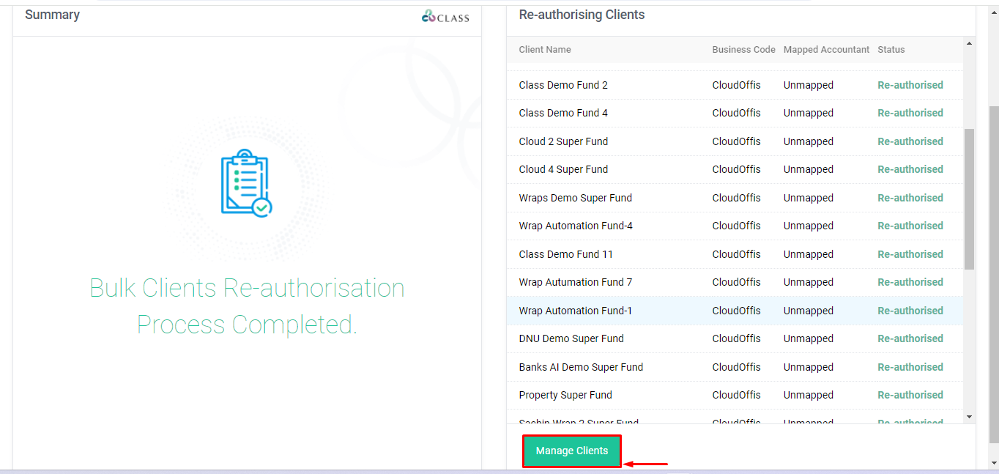The width and height of the screenshot is (999, 474).
Task: Click Unmapped accountant for Property Super Fund
Action: coord(809,395)
